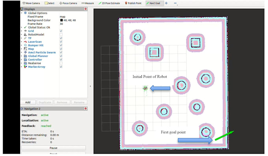
Task: Activate 2D Pose Estimate tool
Action: click(109, 3)
